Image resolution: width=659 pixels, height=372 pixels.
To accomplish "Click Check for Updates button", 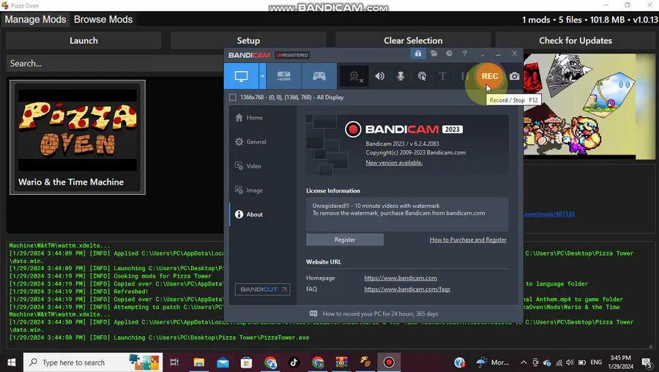I will [x=576, y=41].
